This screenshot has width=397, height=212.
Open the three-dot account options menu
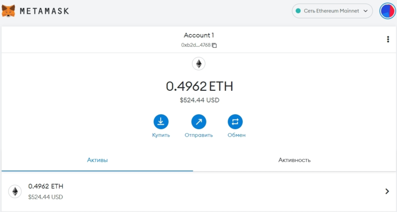(x=388, y=39)
